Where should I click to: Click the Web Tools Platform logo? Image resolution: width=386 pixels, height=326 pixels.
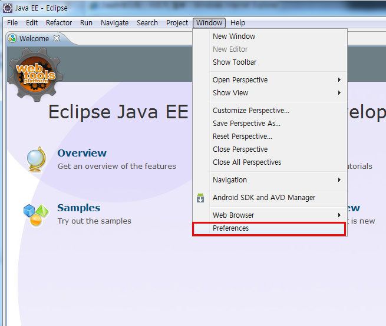coord(35,74)
